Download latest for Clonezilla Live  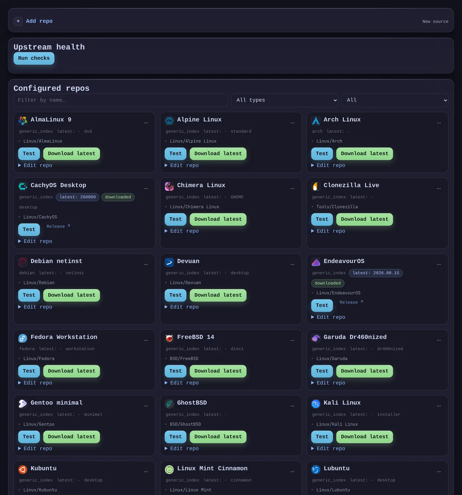click(x=365, y=219)
